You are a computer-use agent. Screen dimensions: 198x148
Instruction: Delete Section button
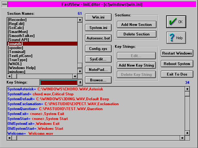click(136, 34)
